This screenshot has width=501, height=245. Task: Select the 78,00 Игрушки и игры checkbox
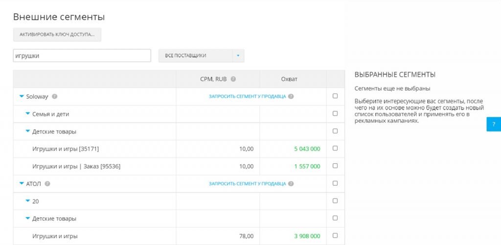pos(335,236)
